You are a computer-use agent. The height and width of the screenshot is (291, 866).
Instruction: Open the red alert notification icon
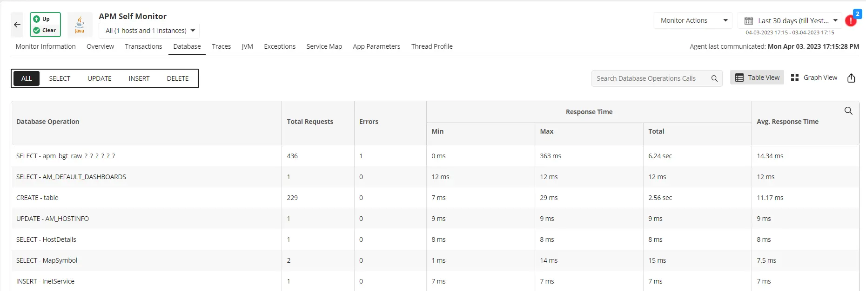pos(851,21)
